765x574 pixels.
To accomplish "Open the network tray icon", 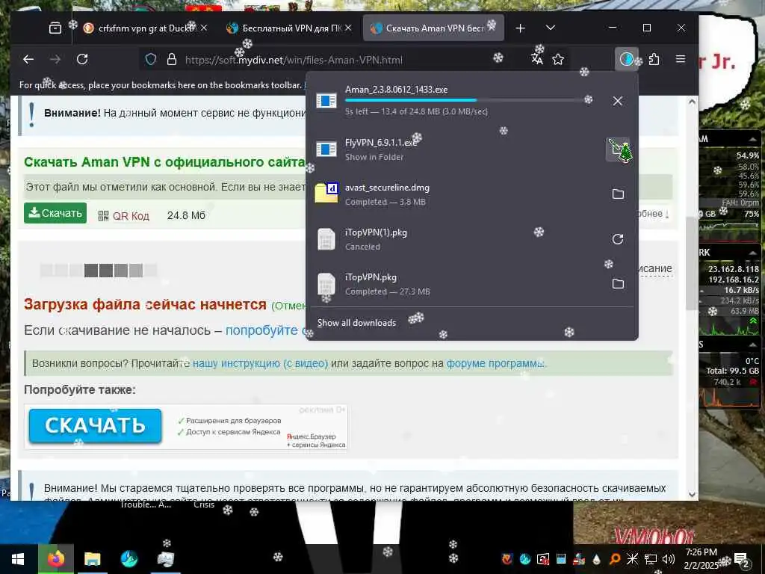I will [651, 559].
